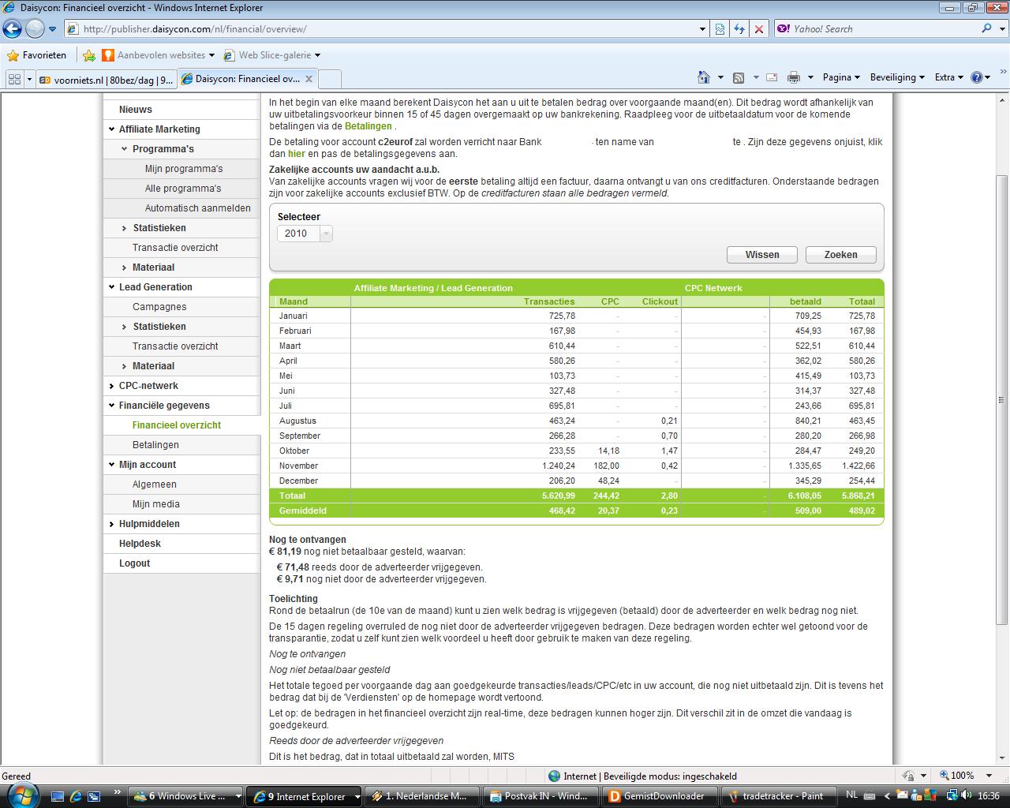Open the Beveiliging menu
Viewport: 1010px width, 808px height.
pos(898,77)
